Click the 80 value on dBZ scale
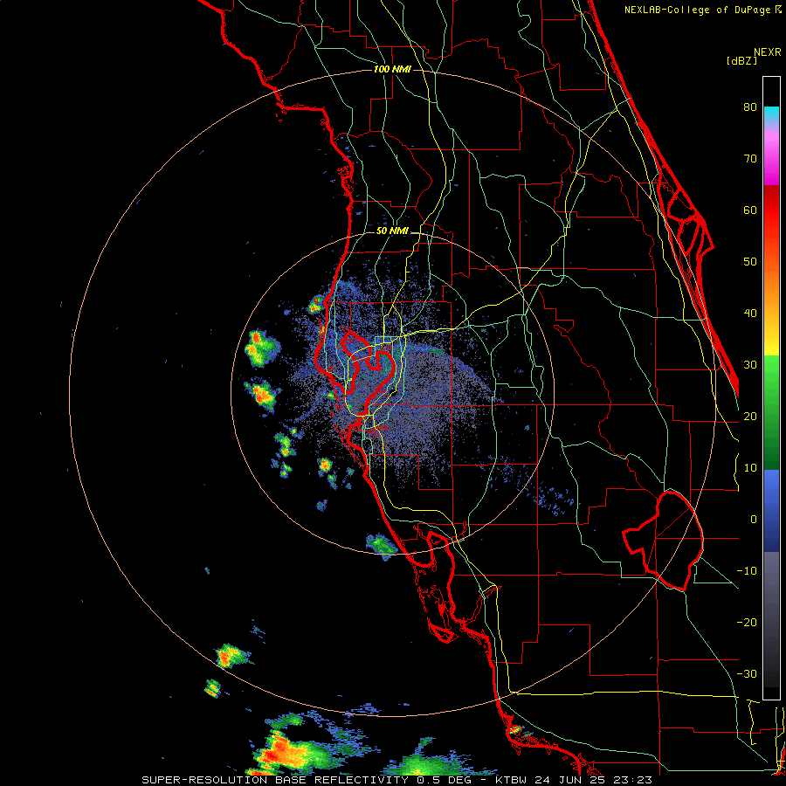786x786 pixels. tap(750, 107)
